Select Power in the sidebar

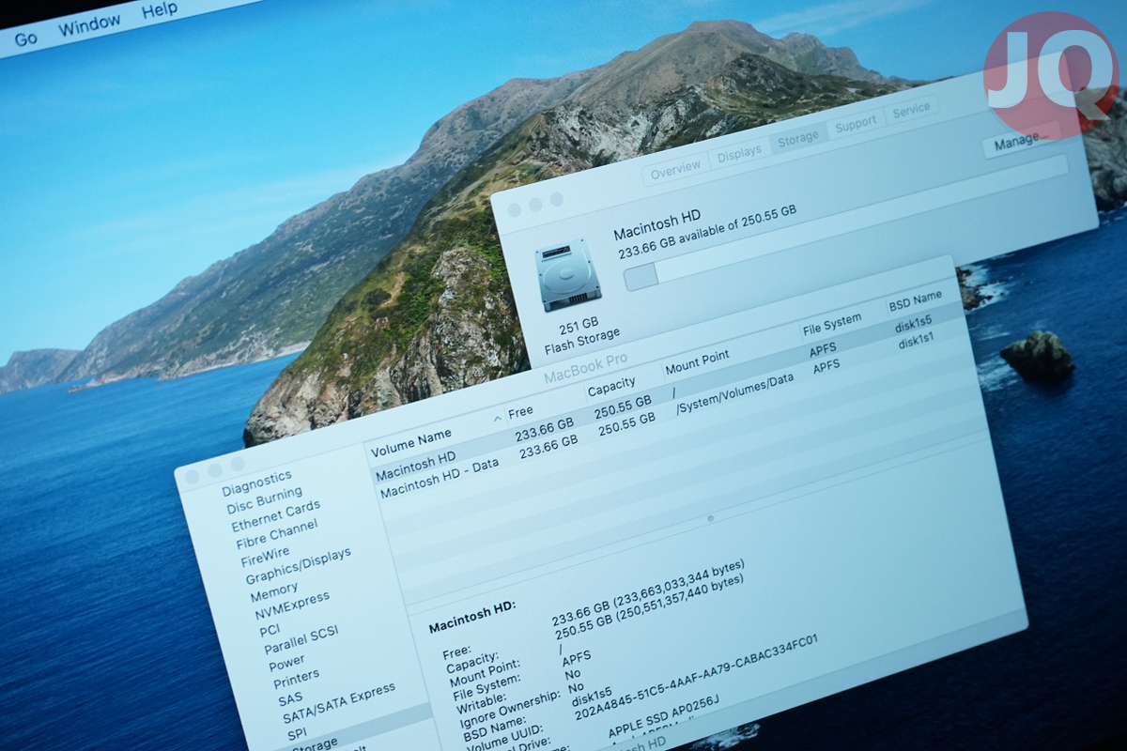click(x=286, y=663)
